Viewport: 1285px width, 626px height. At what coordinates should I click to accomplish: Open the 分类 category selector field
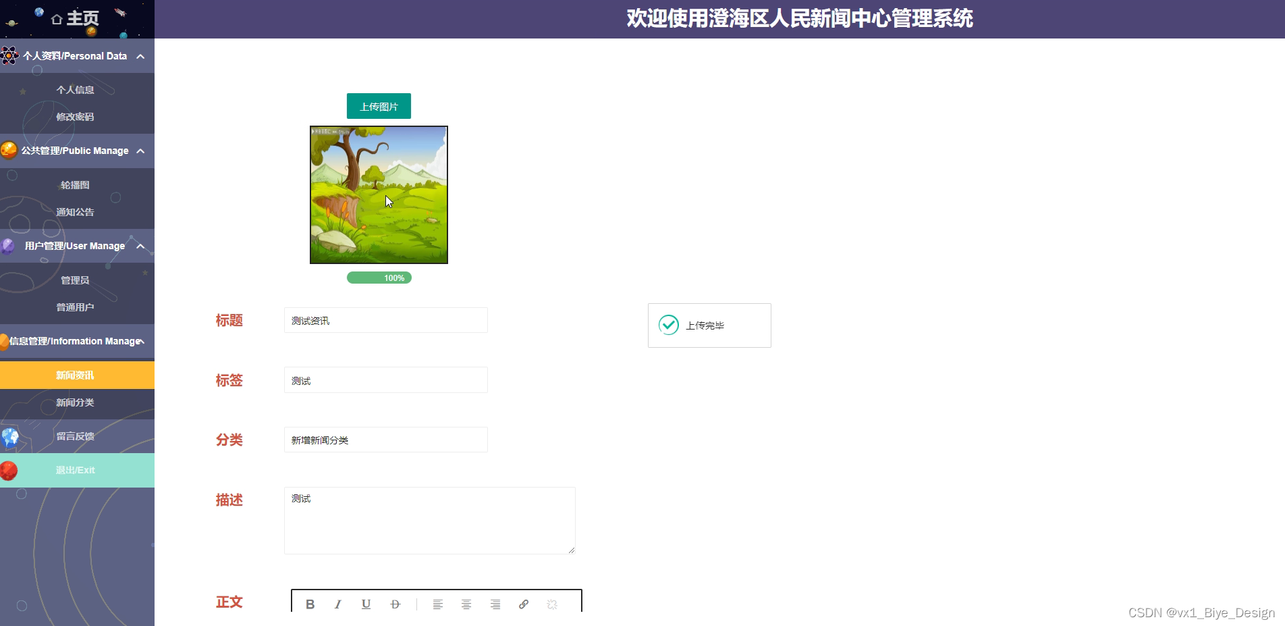[386, 440]
